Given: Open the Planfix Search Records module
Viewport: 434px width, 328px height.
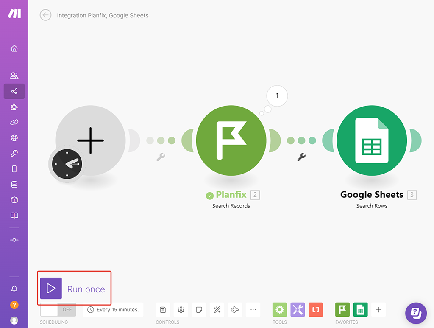Looking at the screenshot, I should pos(231,140).
